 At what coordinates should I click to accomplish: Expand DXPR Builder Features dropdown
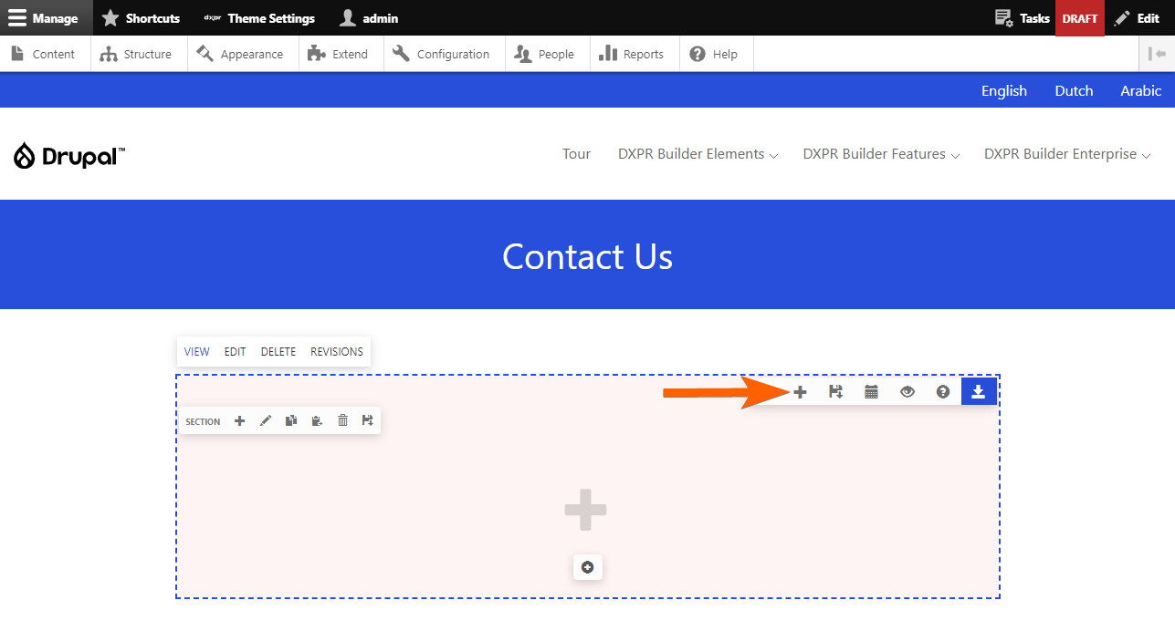(881, 154)
